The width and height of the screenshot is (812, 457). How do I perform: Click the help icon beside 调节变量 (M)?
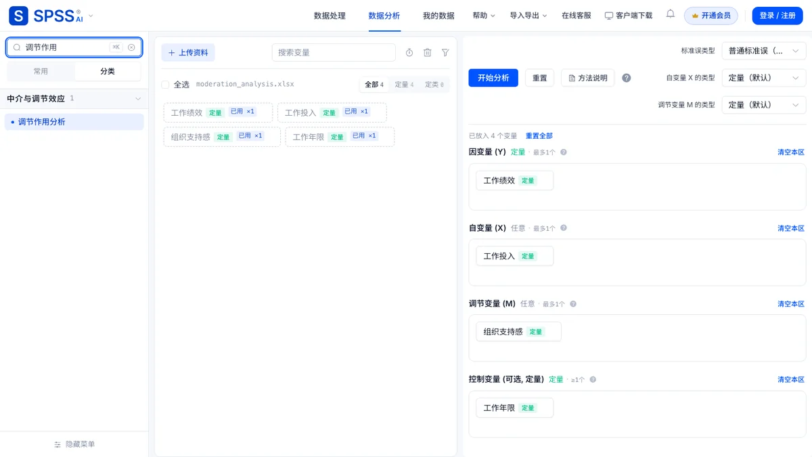pos(573,304)
